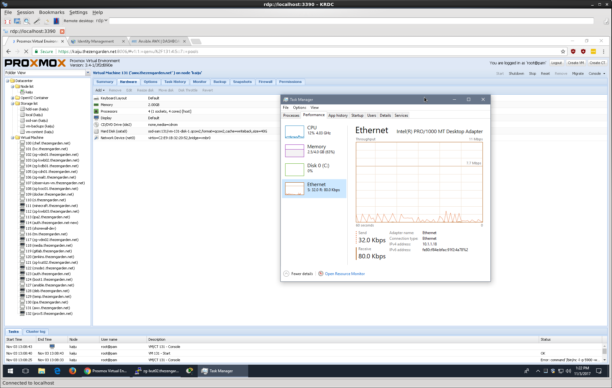
Task: Click the Hard Disk (sata0) hardware icon
Action: [96, 131]
